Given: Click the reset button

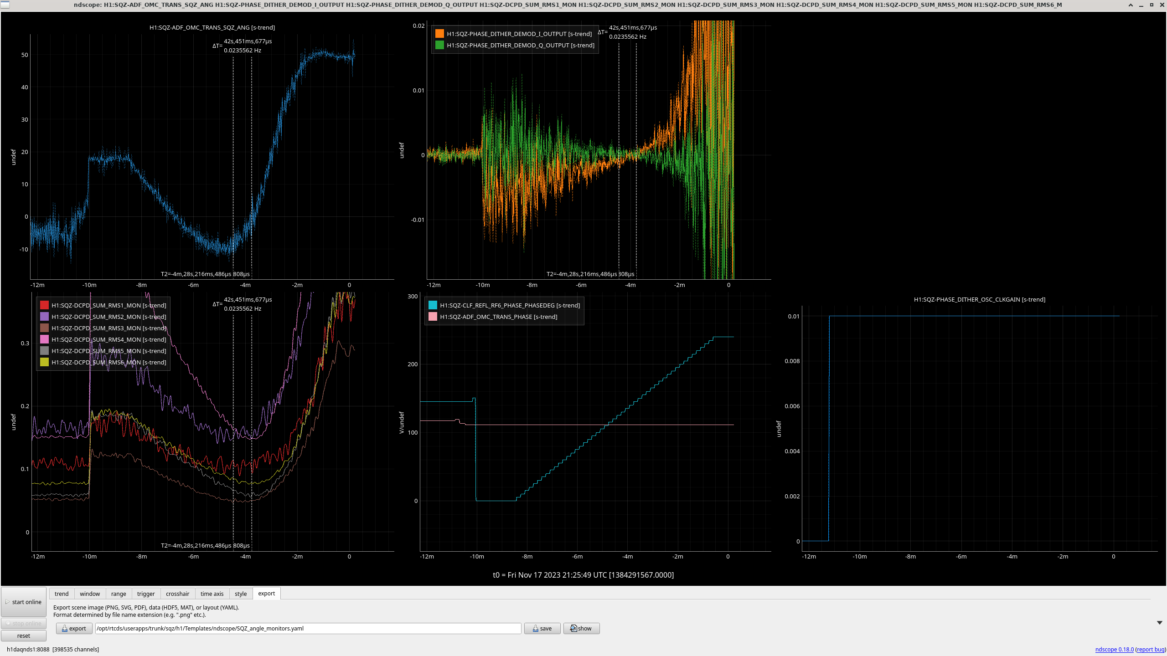Looking at the screenshot, I should (x=24, y=635).
